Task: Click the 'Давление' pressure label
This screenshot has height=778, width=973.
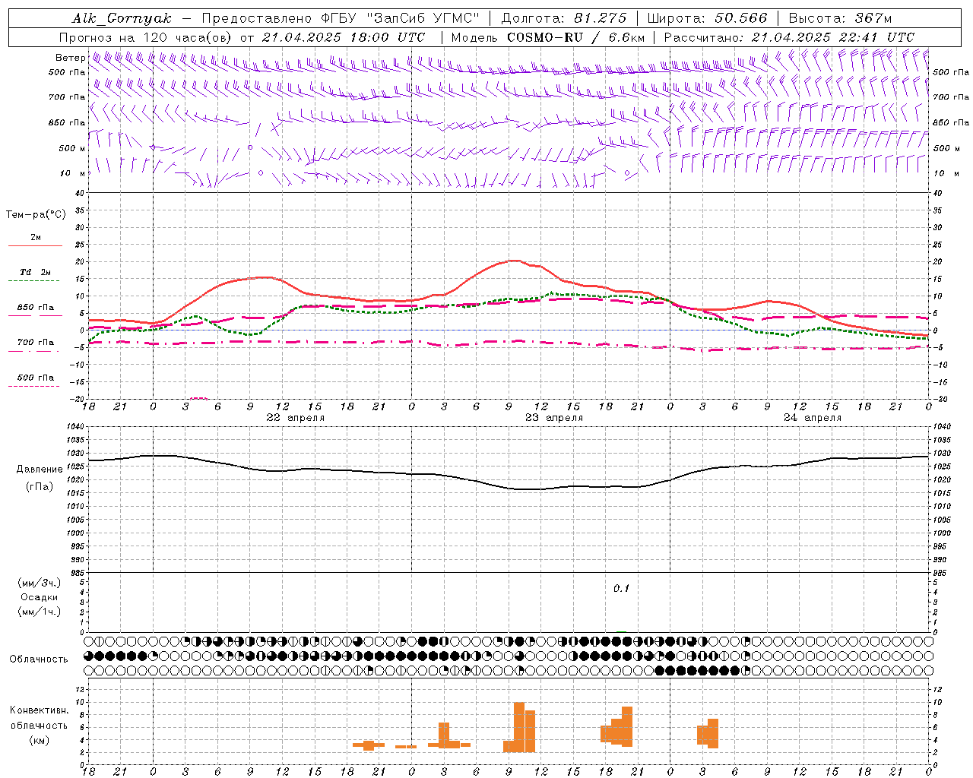Action: [x=40, y=470]
